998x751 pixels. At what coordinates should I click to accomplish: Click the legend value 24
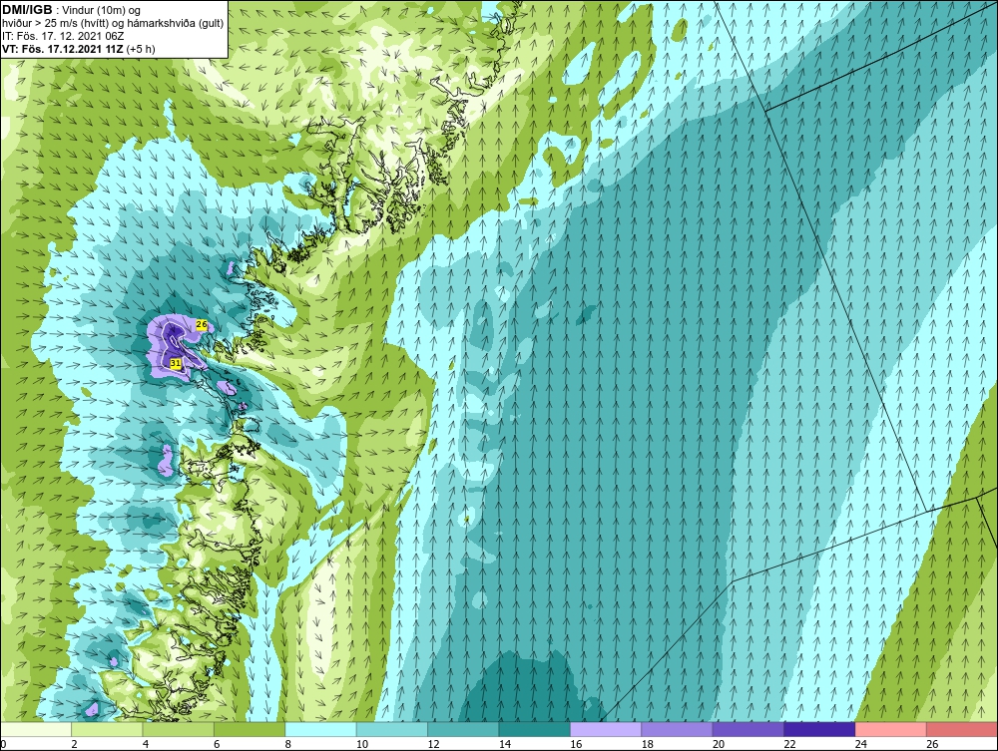tap(861, 744)
